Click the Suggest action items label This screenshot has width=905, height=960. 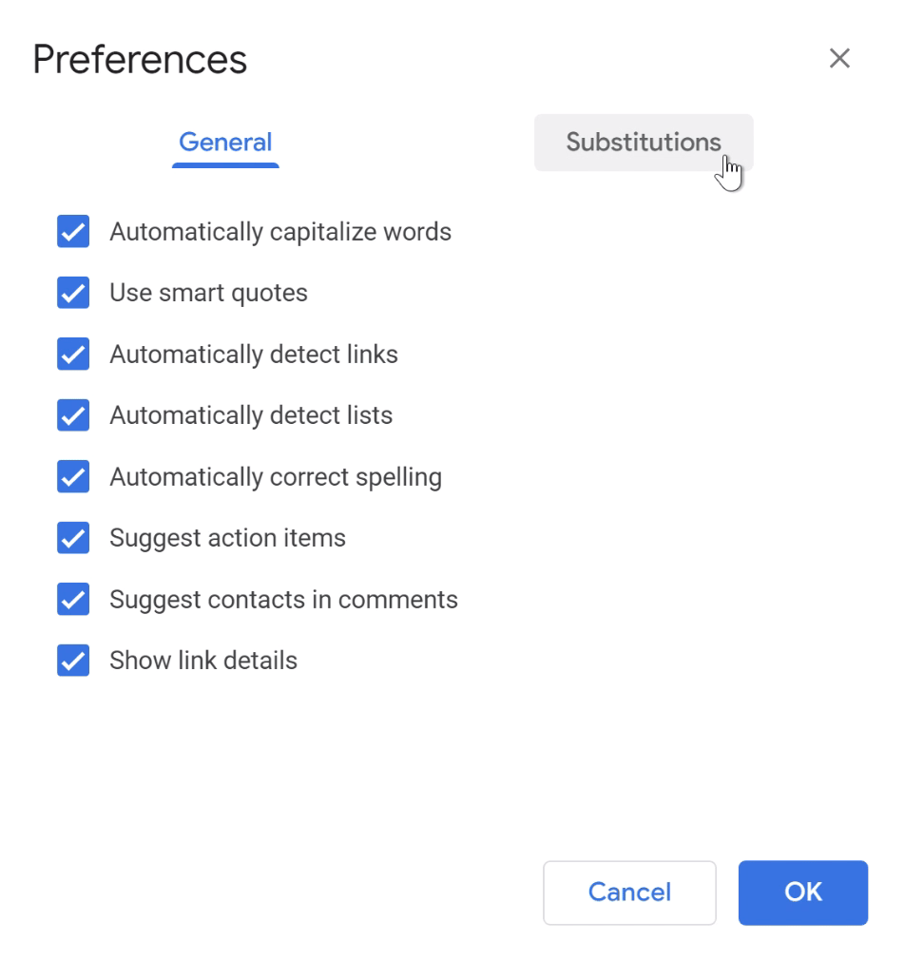(228, 538)
